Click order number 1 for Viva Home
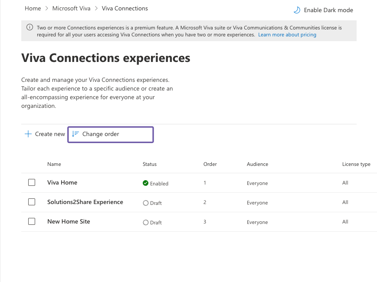The width and height of the screenshot is (377, 282). tap(205, 183)
